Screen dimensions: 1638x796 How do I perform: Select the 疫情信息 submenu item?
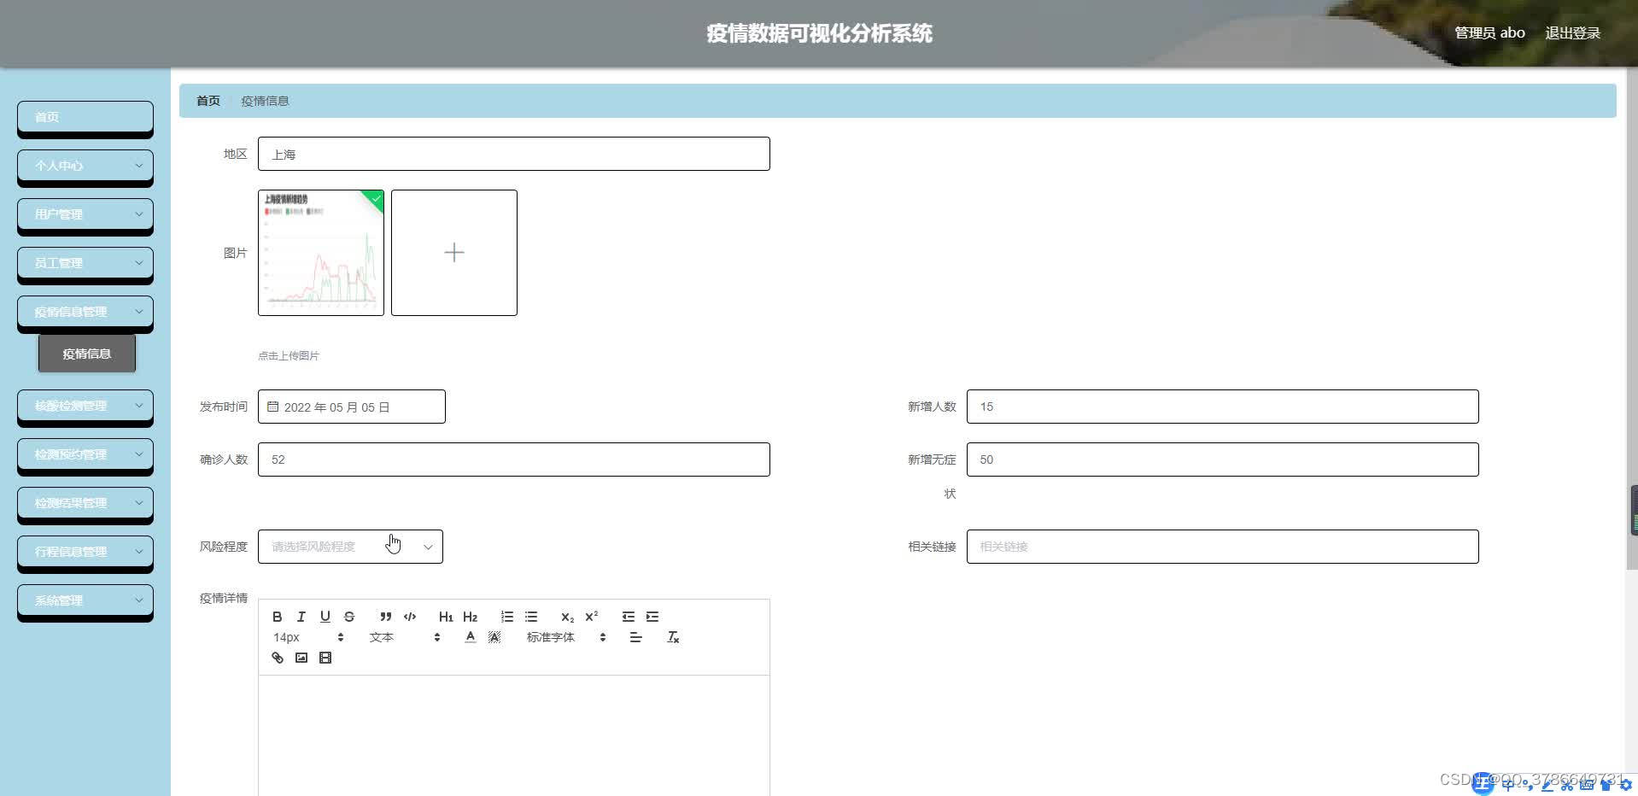pos(87,354)
